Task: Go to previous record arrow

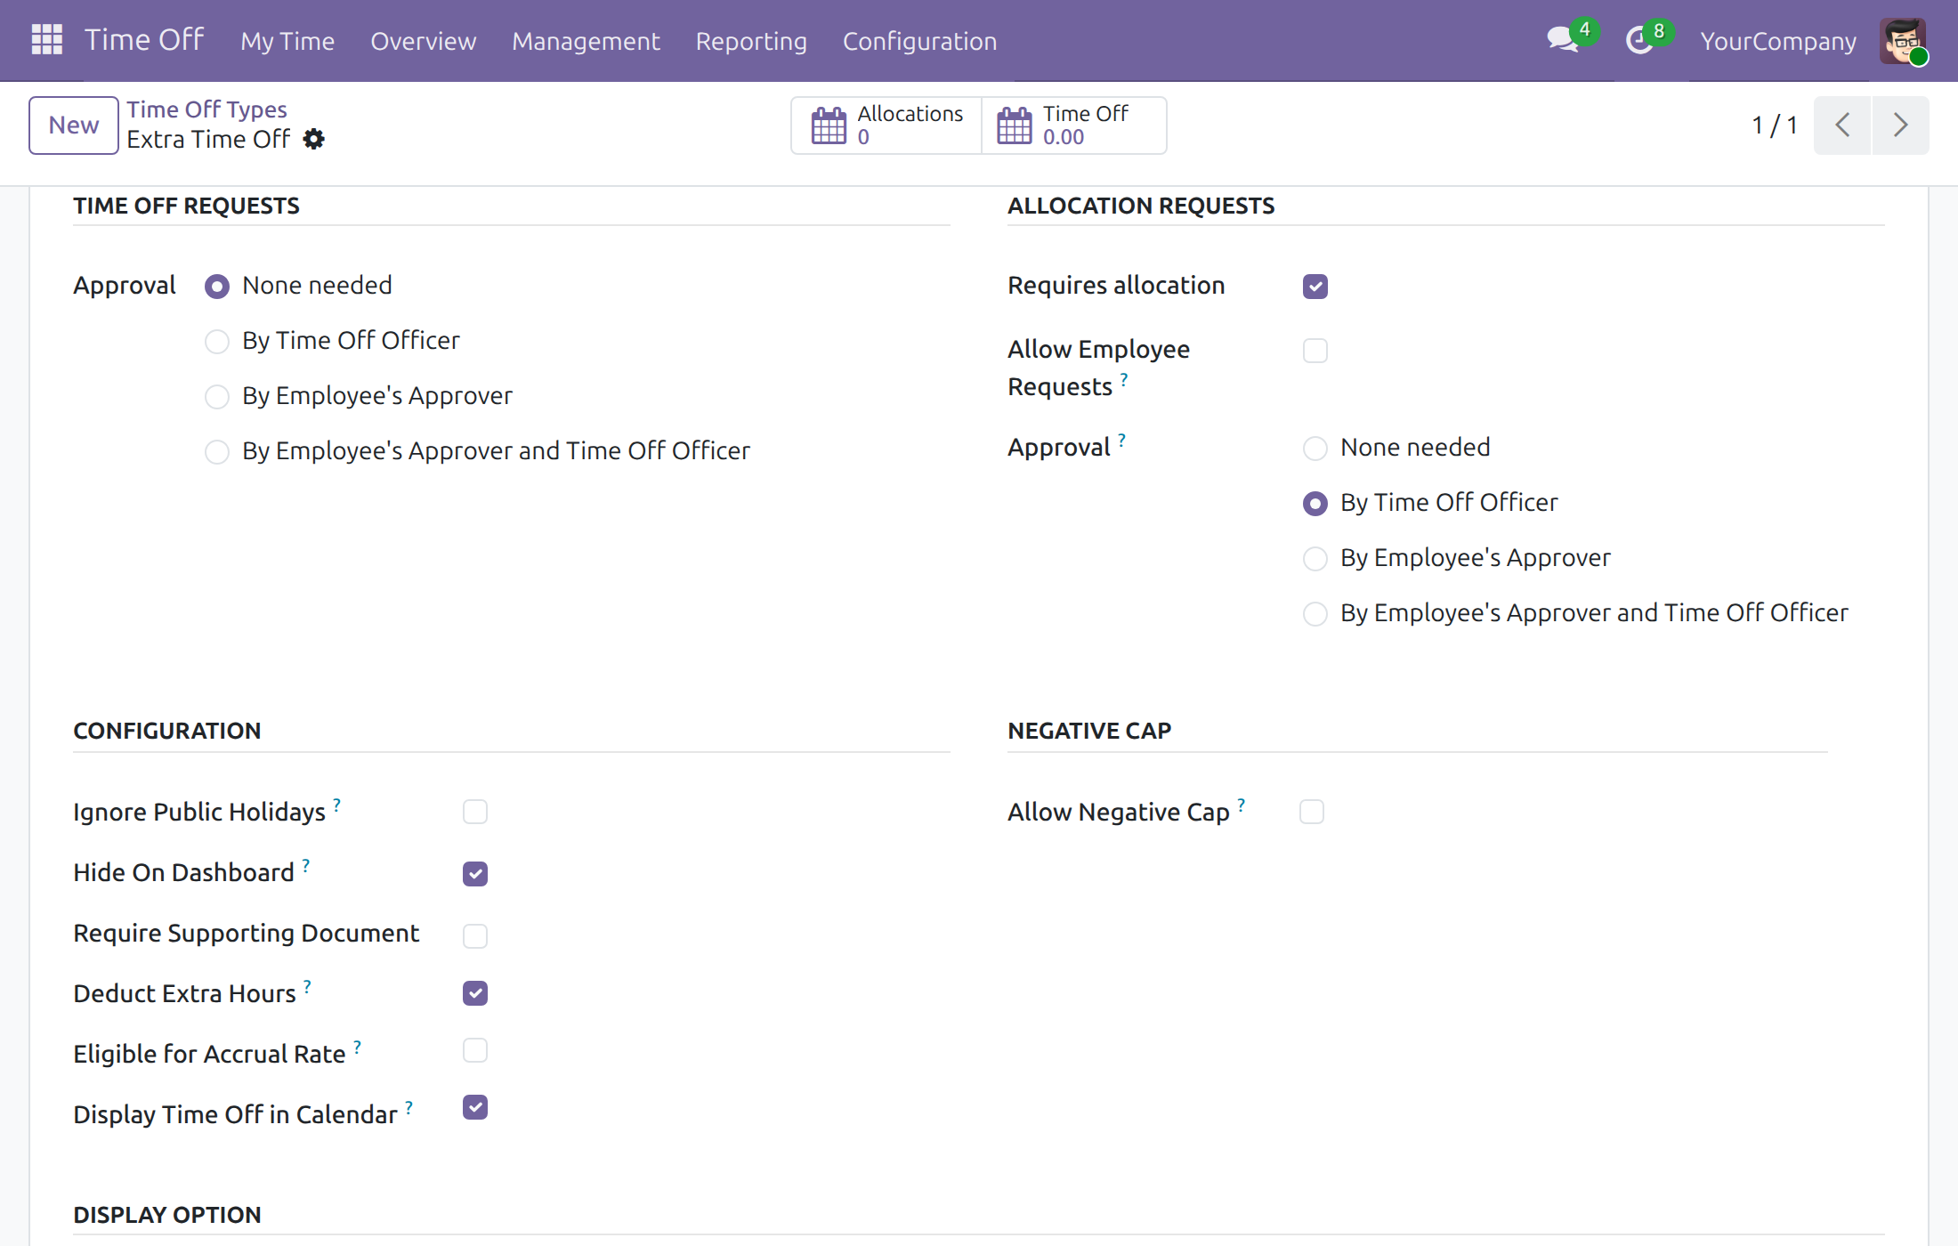Action: (1842, 125)
